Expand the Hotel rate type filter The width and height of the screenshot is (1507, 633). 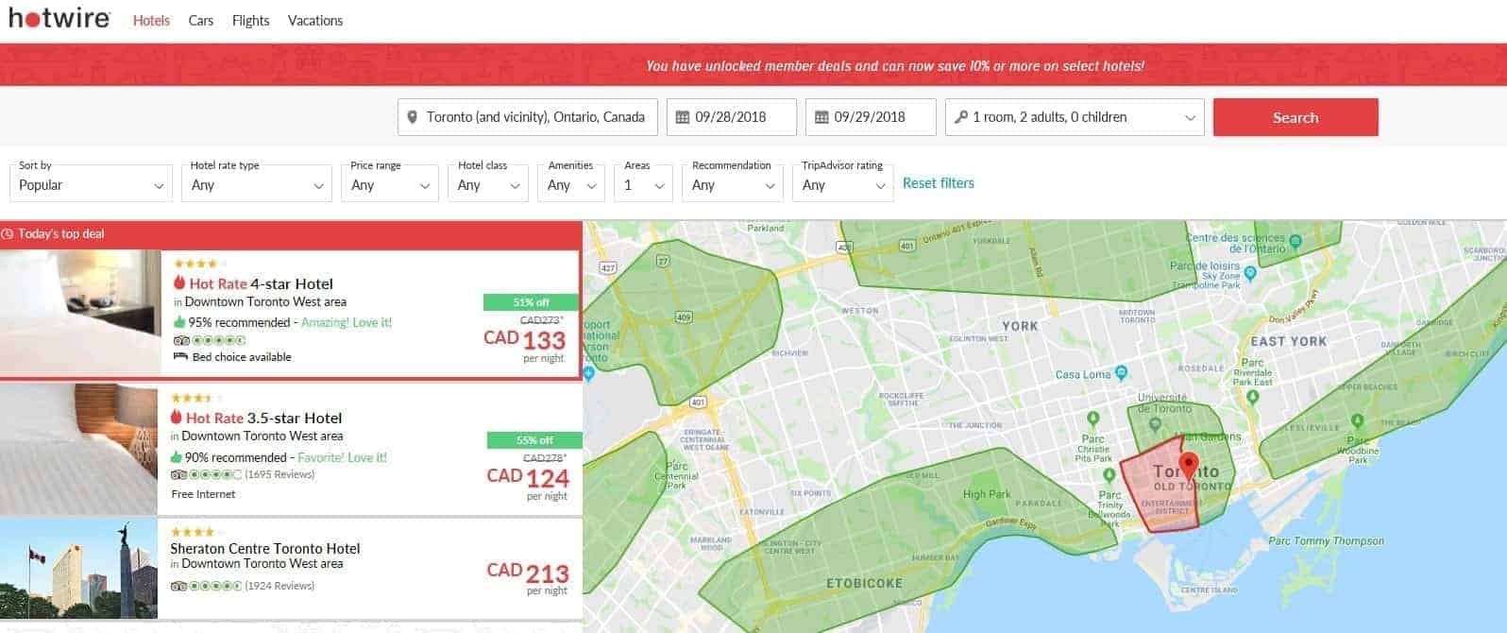(x=257, y=184)
